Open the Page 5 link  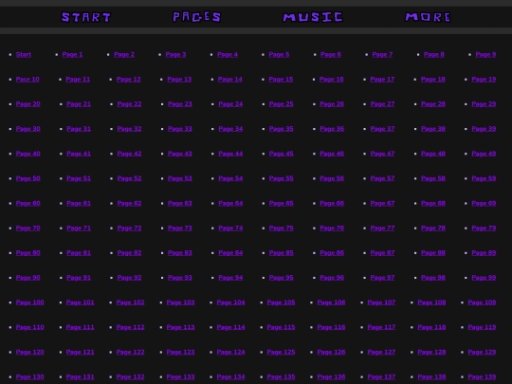tap(279, 55)
